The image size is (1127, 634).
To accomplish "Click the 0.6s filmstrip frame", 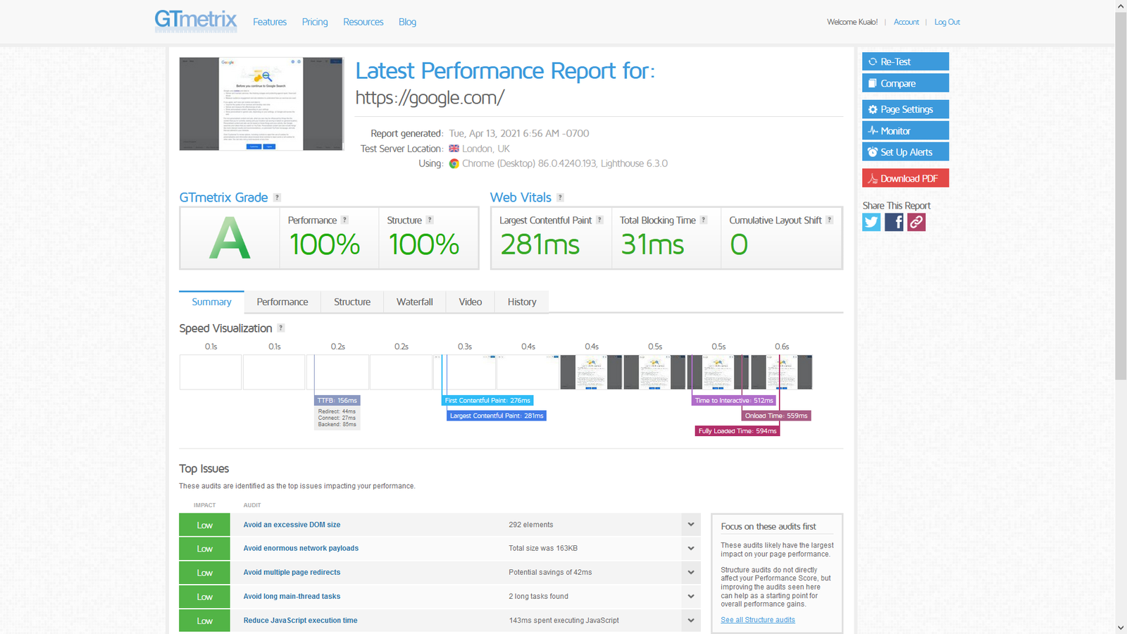I will (782, 372).
